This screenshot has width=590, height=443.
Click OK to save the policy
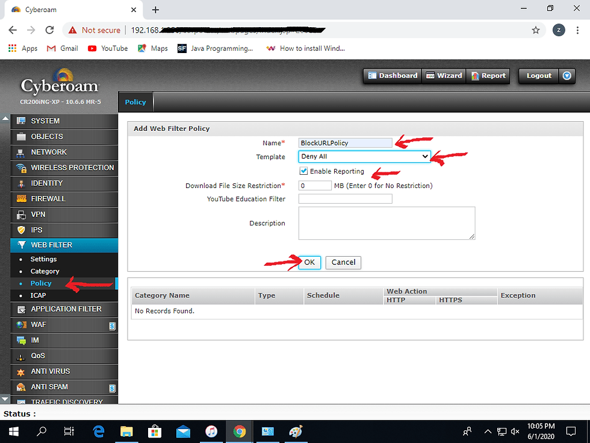(309, 262)
